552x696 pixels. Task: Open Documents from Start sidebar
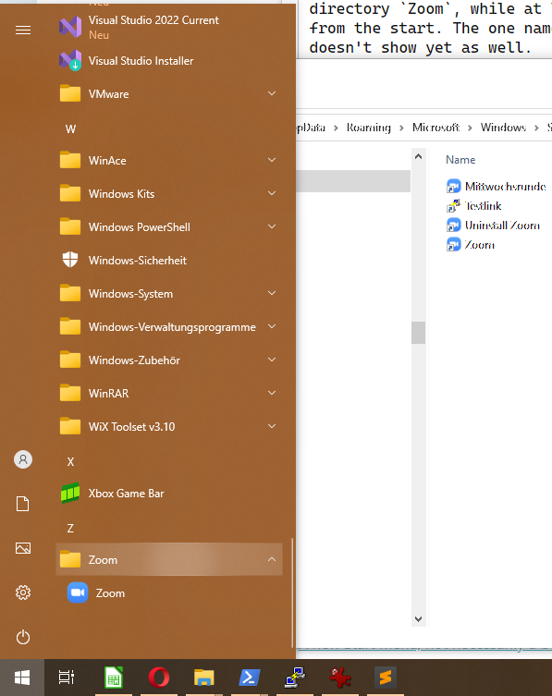(x=23, y=504)
